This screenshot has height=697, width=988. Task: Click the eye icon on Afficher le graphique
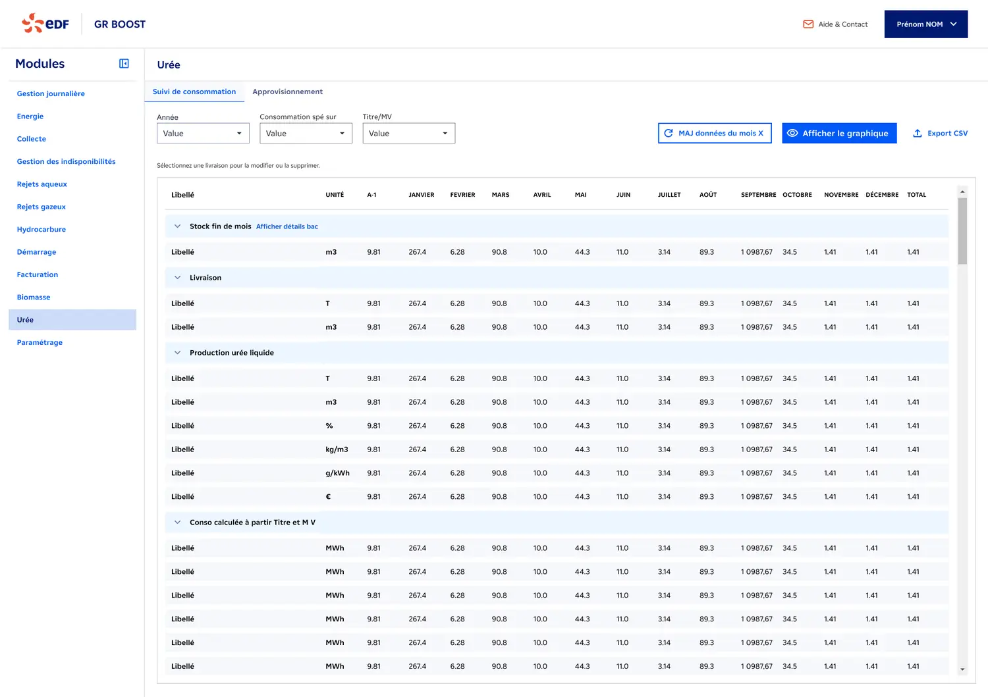click(x=792, y=133)
